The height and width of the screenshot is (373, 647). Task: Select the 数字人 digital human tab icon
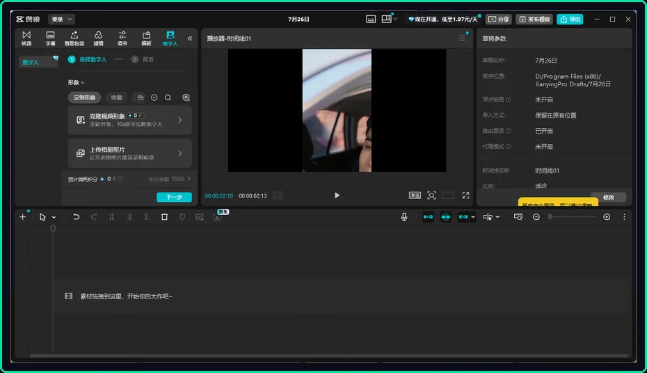point(170,38)
